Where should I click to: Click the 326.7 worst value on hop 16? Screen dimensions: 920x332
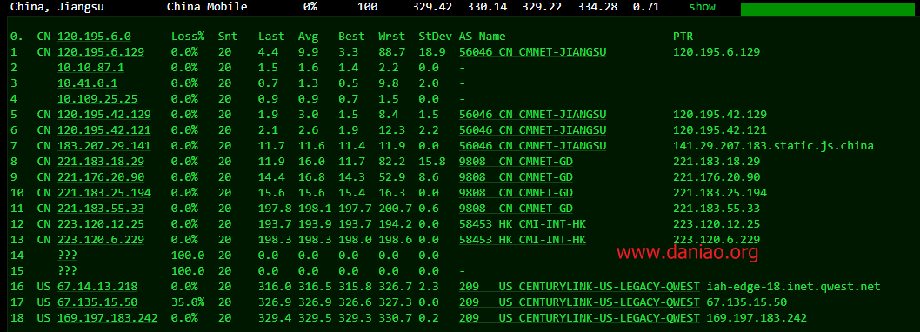click(x=396, y=286)
